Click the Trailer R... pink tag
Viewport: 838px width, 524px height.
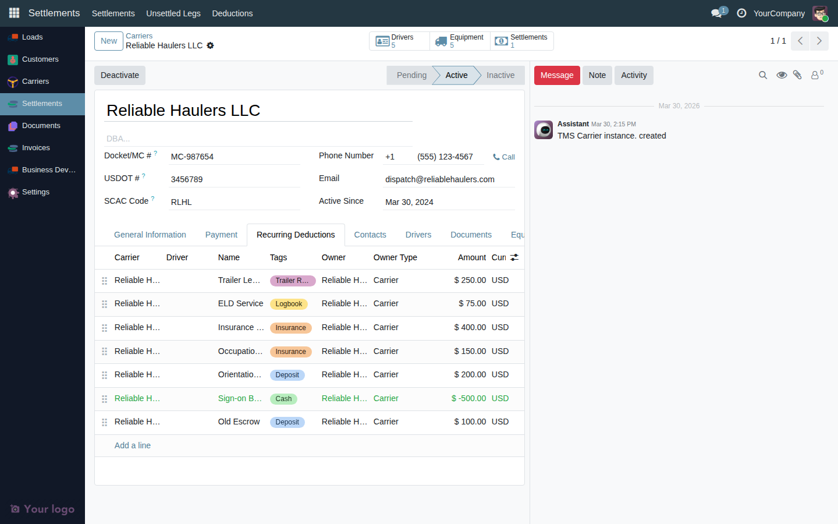[x=293, y=281]
